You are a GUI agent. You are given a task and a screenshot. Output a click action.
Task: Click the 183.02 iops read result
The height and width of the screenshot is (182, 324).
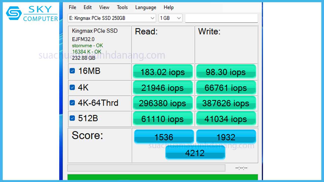[x=163, y=72]
